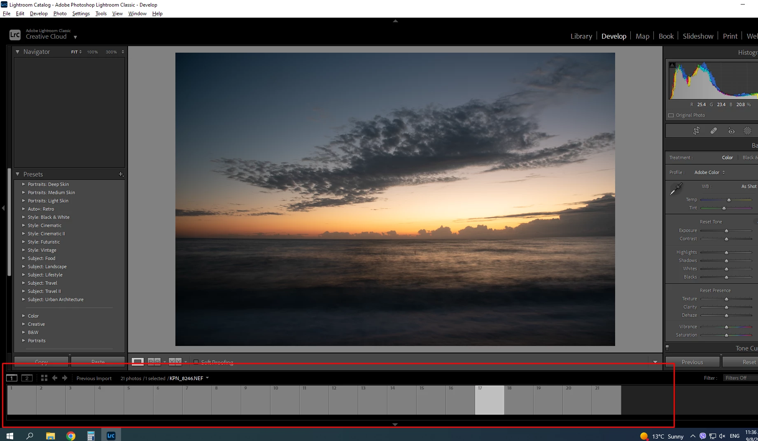Open the Masking tool circle icon
The width and height of the screenshot is (758, 441).
point(747,131)
